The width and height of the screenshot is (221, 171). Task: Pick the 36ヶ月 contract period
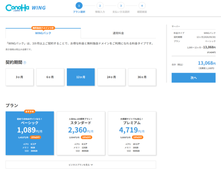pyautogui.click(x=142, y=77)
